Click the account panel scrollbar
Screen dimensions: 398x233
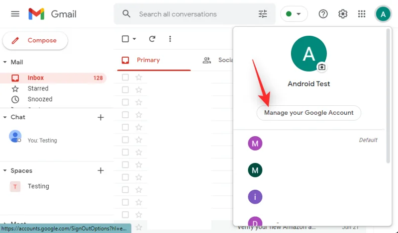(x=388, y=96)
